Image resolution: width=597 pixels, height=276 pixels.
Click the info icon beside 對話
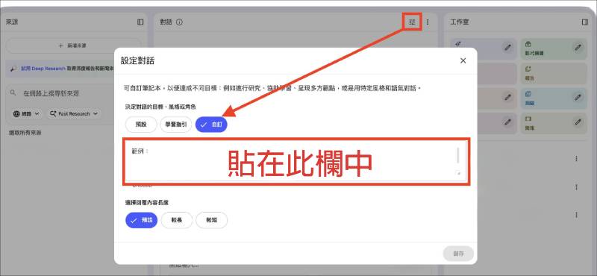pos(180,22)
